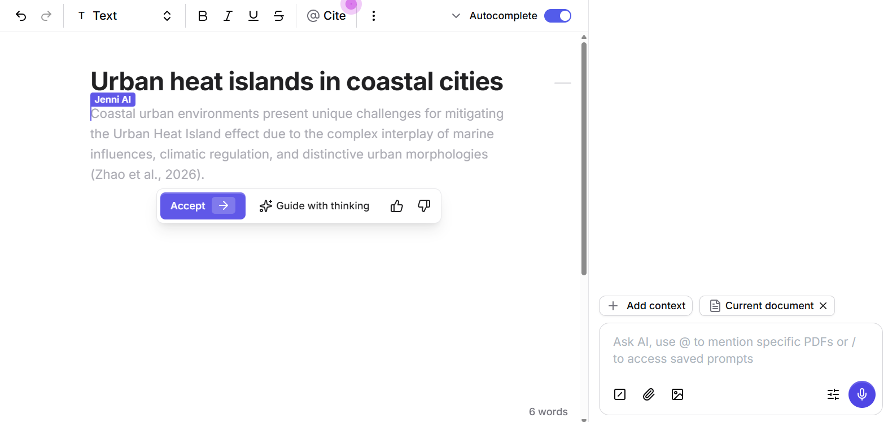Open the three-dot more options menu
This screenshot has width=888, height=422.
click(x=374, y=16)
